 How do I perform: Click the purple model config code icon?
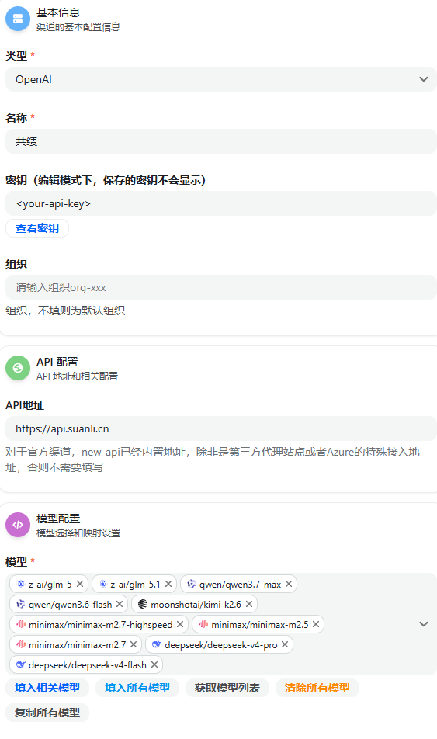18,525
